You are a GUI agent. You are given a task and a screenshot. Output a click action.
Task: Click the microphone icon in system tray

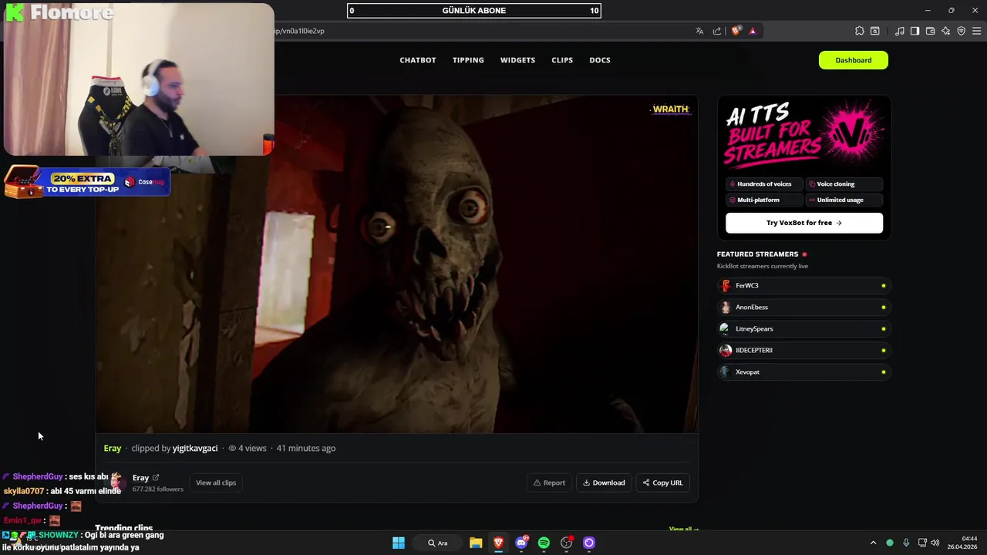coord(906,543)
